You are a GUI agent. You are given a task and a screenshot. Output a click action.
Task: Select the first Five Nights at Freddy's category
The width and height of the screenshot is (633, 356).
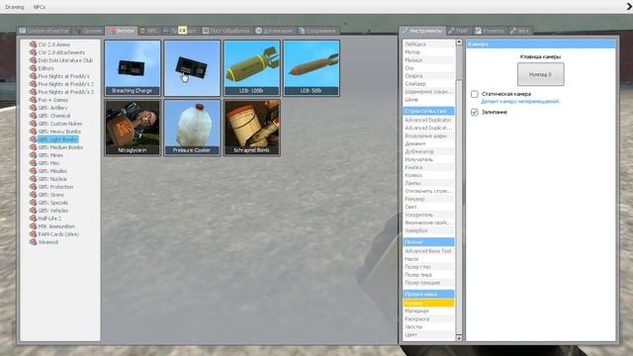coord(63,76)
